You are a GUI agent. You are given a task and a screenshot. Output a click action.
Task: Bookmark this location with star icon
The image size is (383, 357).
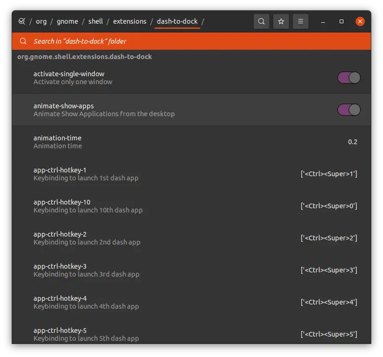pos(281,21)
